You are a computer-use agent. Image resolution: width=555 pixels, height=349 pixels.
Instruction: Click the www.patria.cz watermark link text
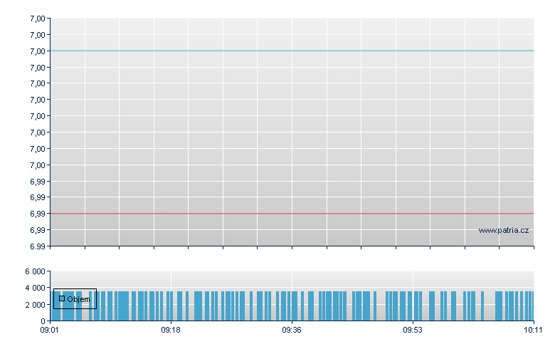tap(504, 230)
